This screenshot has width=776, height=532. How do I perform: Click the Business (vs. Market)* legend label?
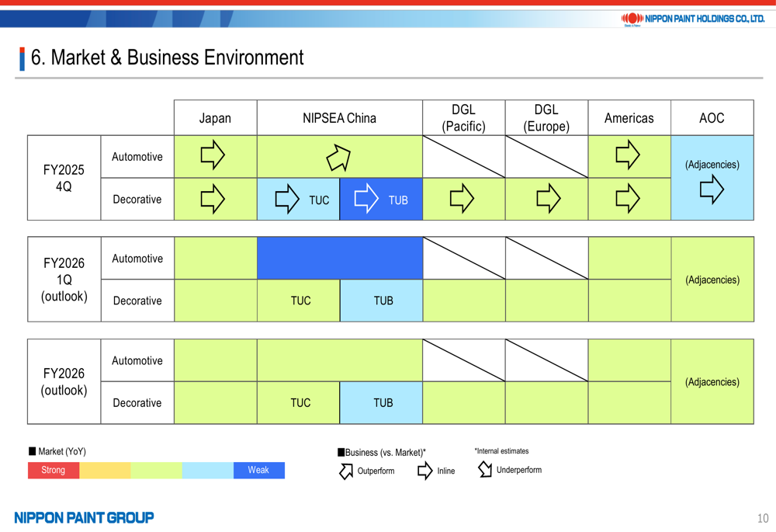385,452
